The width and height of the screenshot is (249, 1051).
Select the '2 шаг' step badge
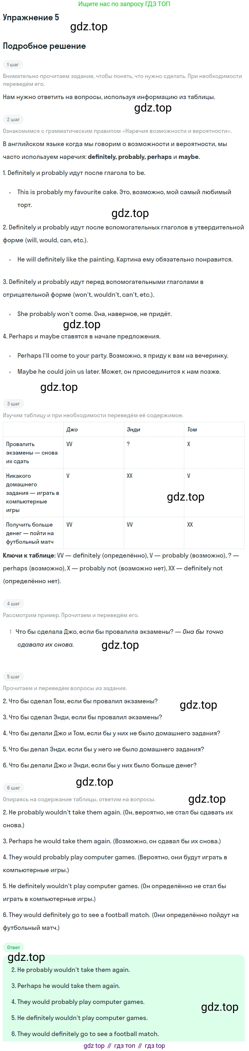pyautogui.click(x=13, y=120)
